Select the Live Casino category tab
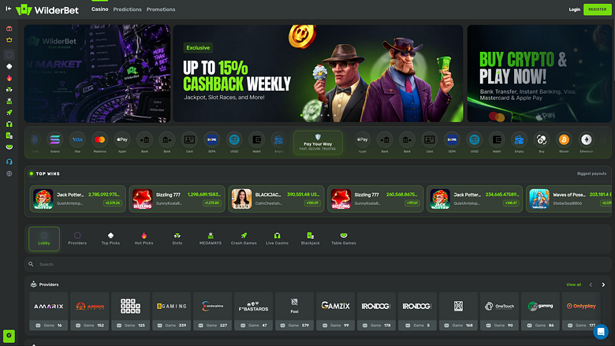 pos(277,239)
